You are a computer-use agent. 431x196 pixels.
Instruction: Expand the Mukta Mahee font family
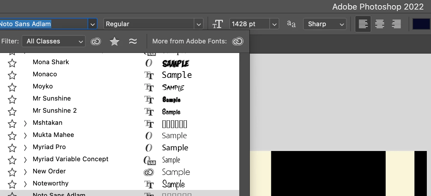[x=25, y=135]
